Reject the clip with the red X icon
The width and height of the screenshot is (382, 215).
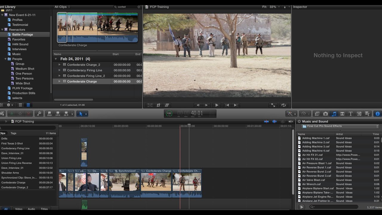point(29,114)
